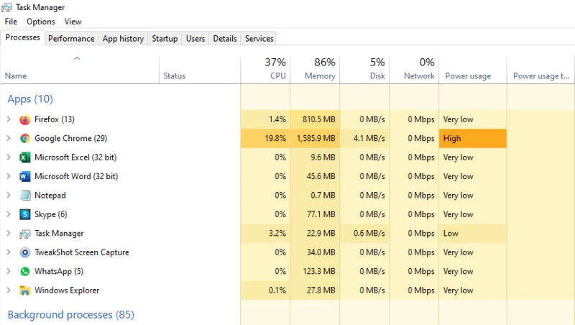
Task: Switch to the Performance tab
Action: coord(71,39)
